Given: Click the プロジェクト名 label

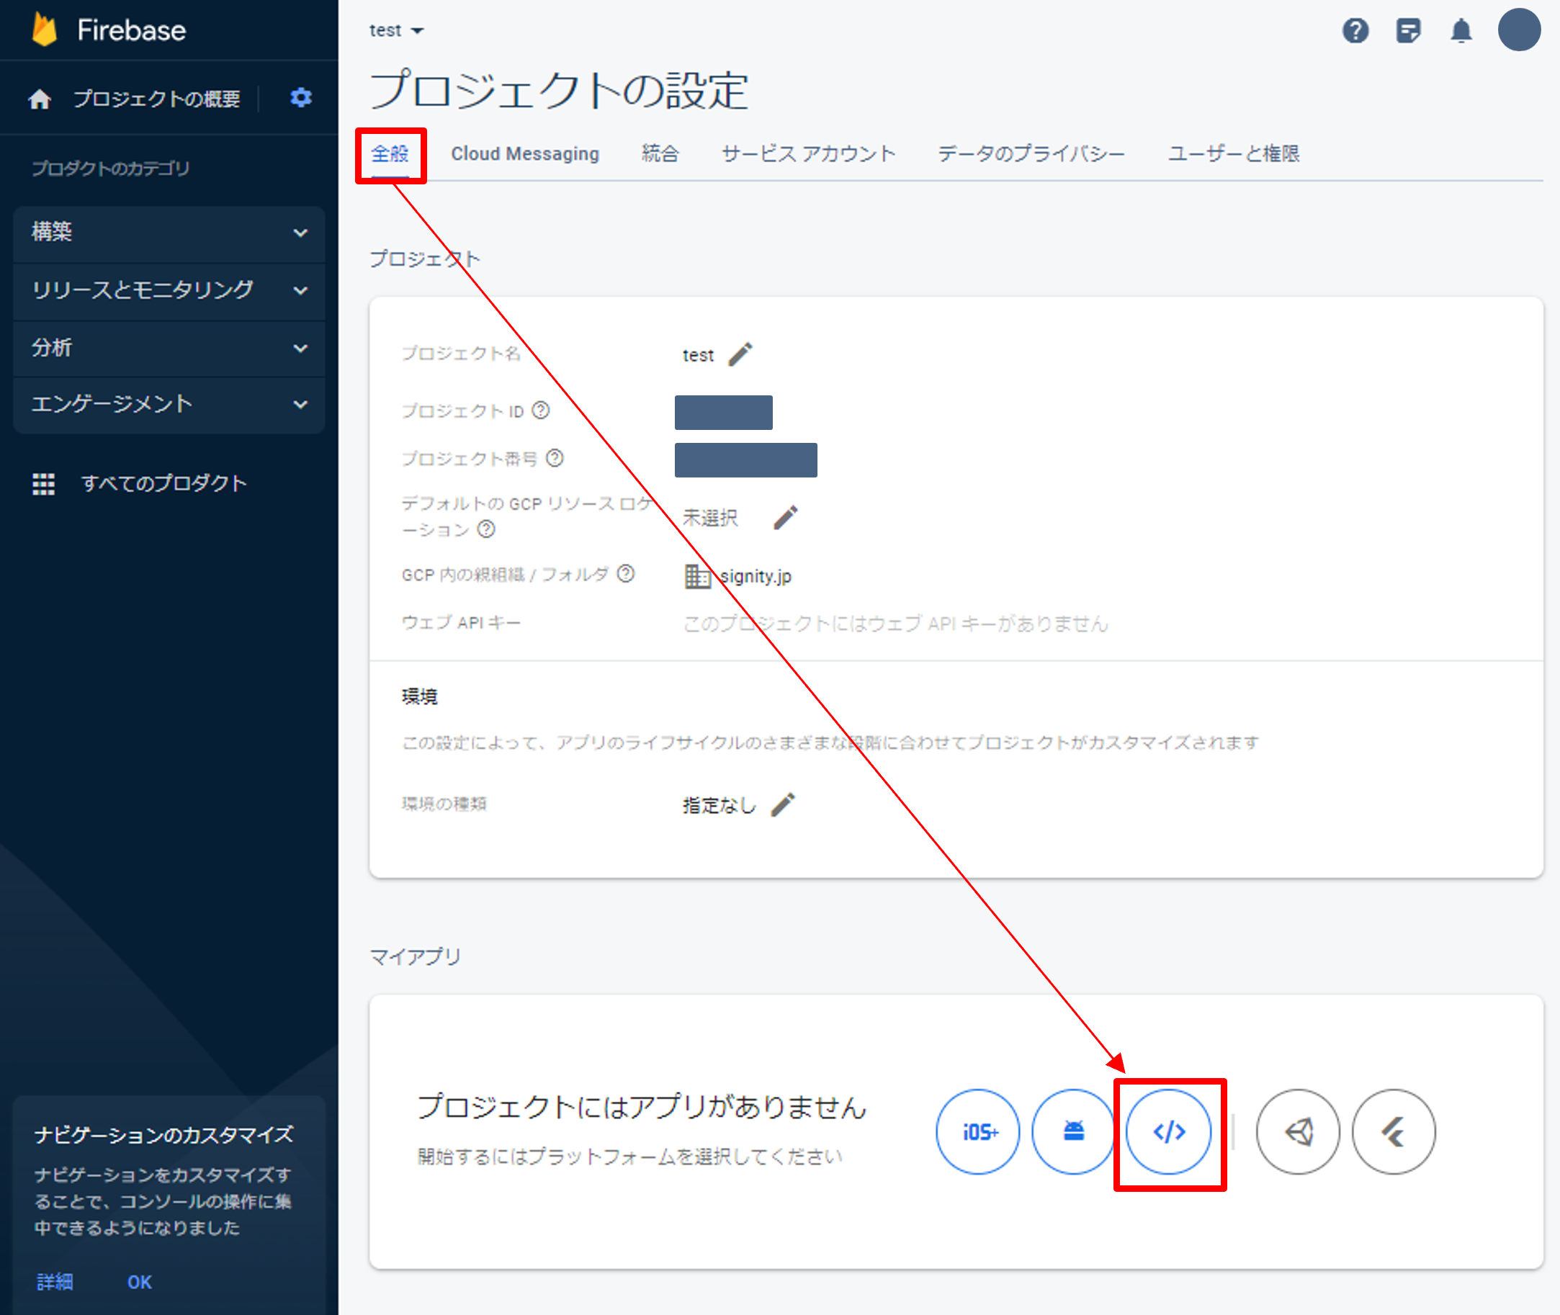Looking at the screenshot, I should (x=461, y=354).
